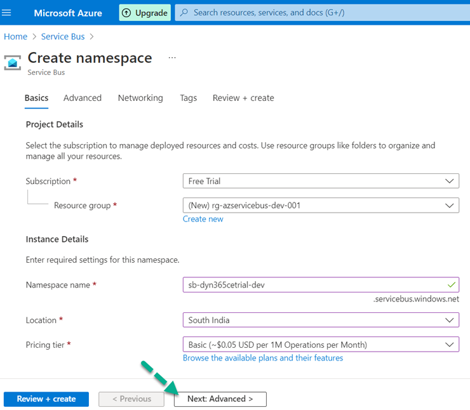The image size is (470, 410).
Task: Switch to the Networking tab
Action: click(x=140, y=98)
